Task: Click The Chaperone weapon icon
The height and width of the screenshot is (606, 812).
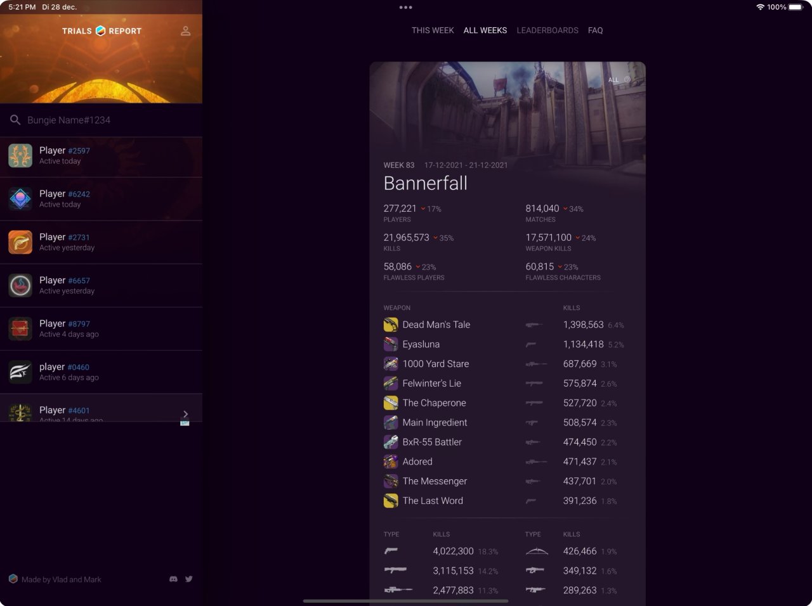Action: tap(391, 403)
